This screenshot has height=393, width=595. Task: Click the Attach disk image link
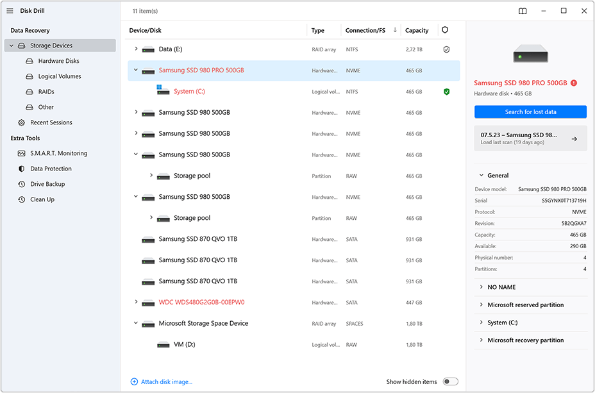(x=167, y=382)
